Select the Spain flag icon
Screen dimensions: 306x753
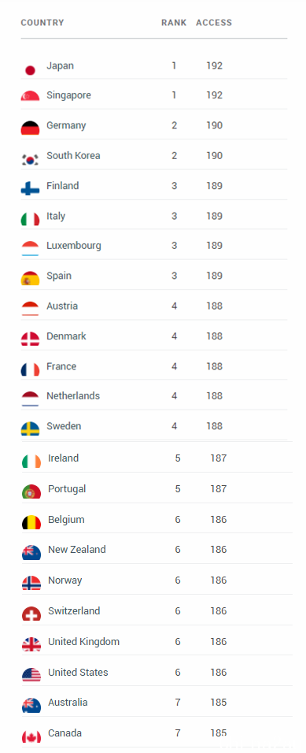tap(30, 279)
